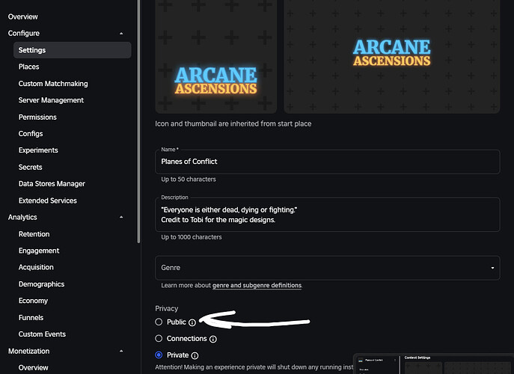Image resolution: width=514 pixels, height=374 pixels.
Task: Choose the Connections privacy option
Action: (x=159, y=339)
